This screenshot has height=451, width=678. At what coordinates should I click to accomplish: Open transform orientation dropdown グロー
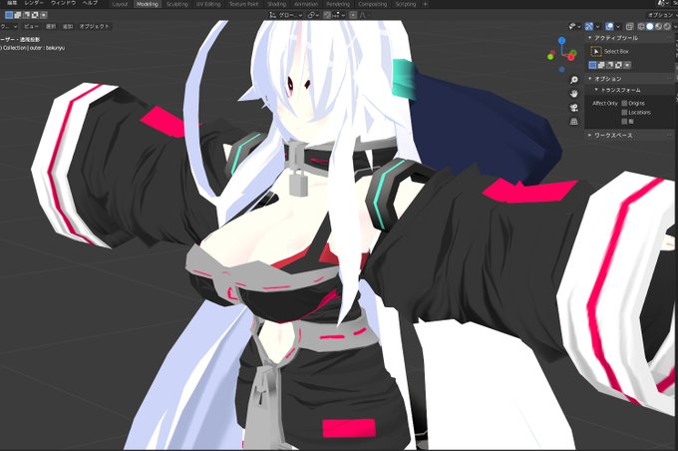pos(286,15)
